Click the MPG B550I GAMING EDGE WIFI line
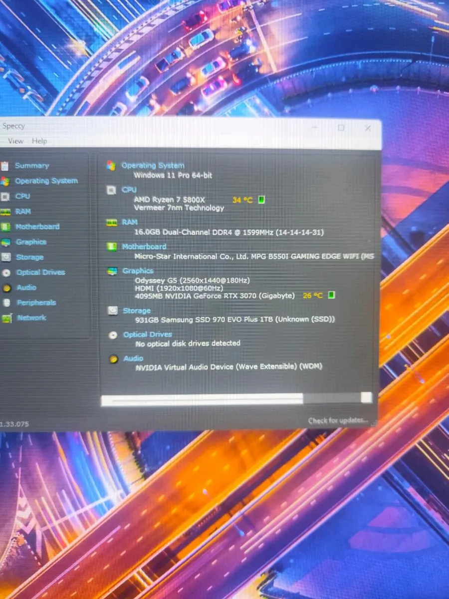Viewport: 449px width, 599px height. pyautogui.click(x=254, y=256)
